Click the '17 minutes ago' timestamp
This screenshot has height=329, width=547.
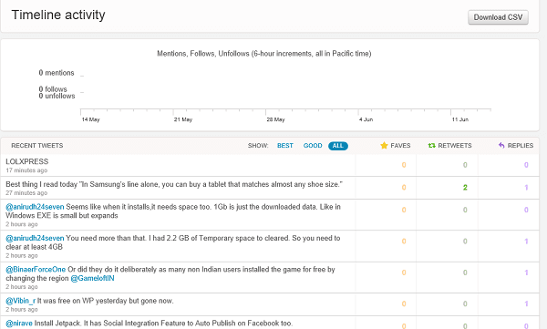(26, 170)
